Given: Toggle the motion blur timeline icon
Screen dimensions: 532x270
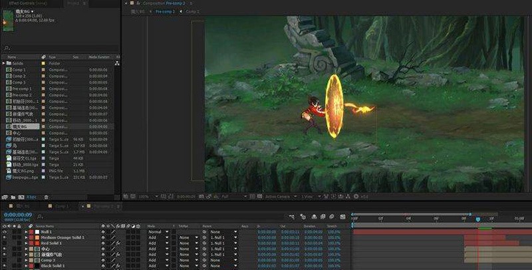Looking at the screenshot, I should (332, 216).
